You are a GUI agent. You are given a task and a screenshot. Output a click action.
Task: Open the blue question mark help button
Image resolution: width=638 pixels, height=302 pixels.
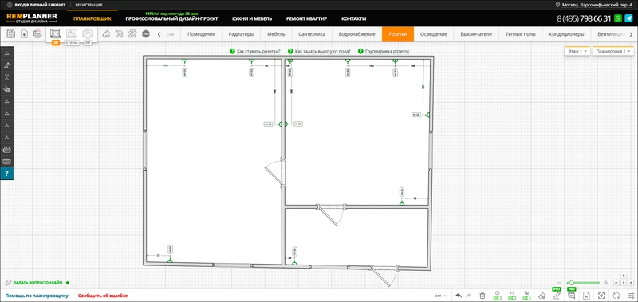[7, 174]
